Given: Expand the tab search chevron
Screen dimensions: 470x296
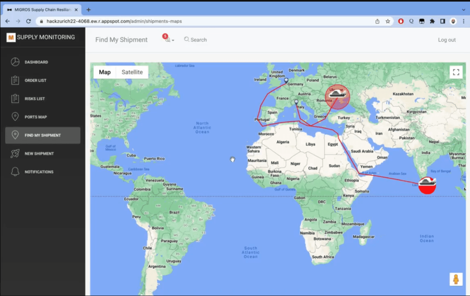Looking at the screenshot, I should (463, 10).
